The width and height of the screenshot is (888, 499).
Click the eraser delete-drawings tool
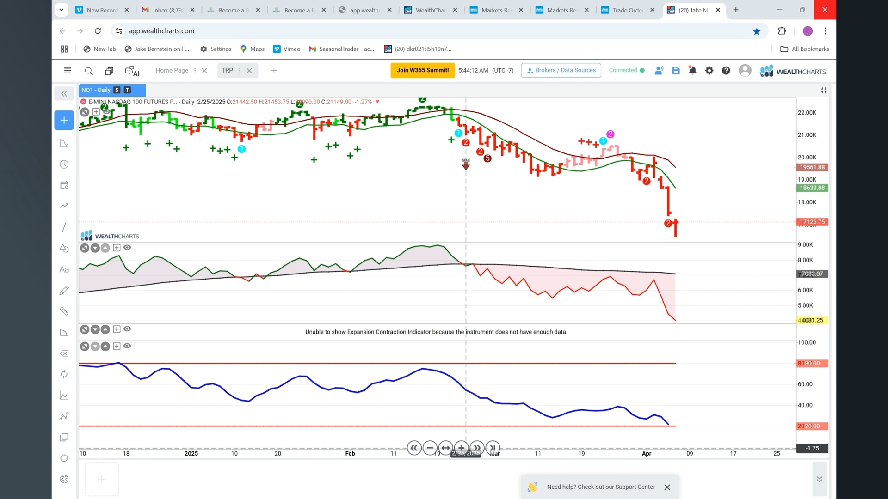tap(64, 353)
